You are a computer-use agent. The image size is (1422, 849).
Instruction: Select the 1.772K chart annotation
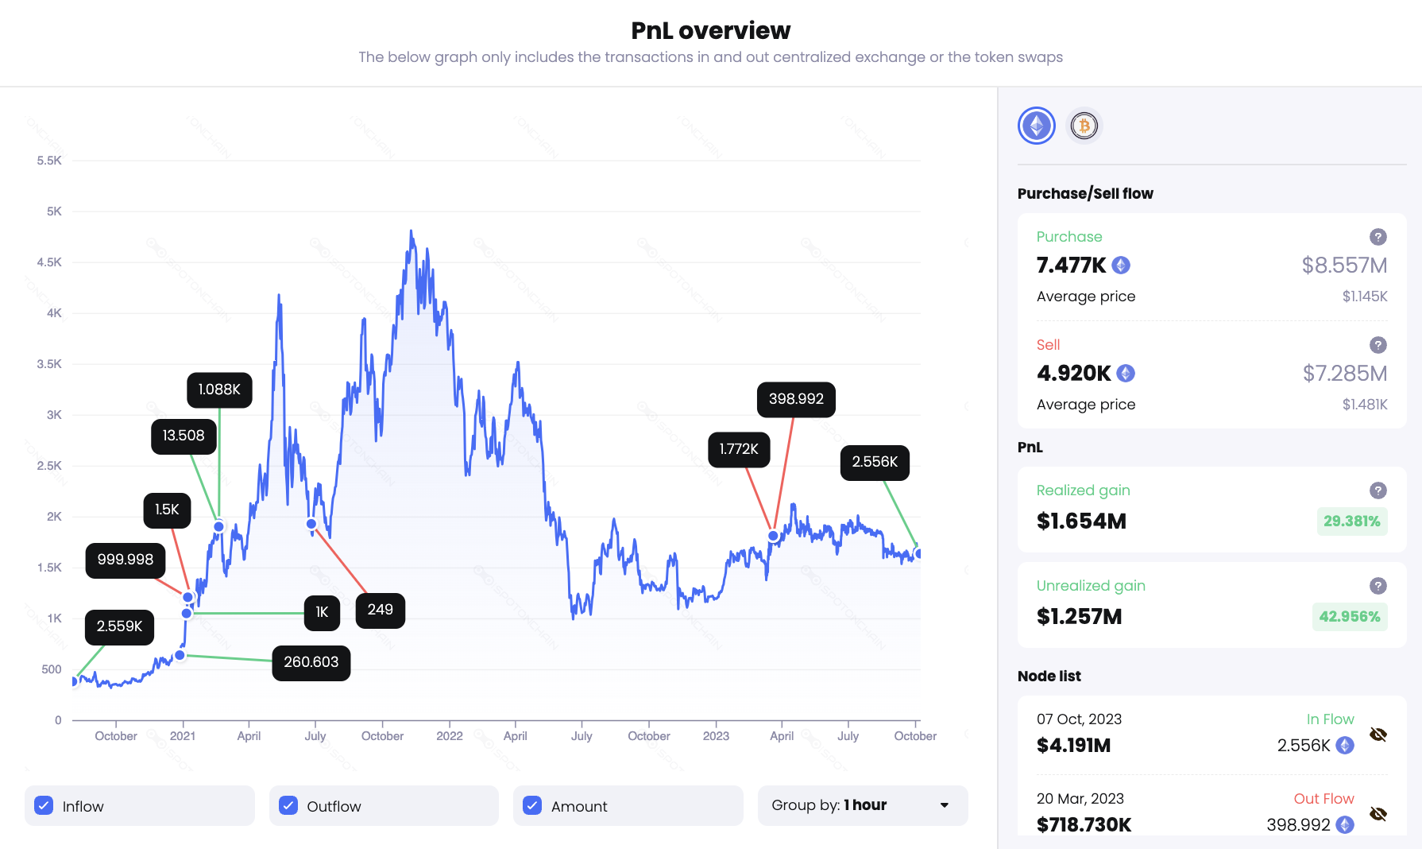tap(739, 449)
